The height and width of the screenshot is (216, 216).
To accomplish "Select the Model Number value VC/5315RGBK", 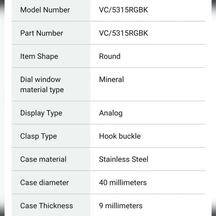I will (x=123, y=10).
